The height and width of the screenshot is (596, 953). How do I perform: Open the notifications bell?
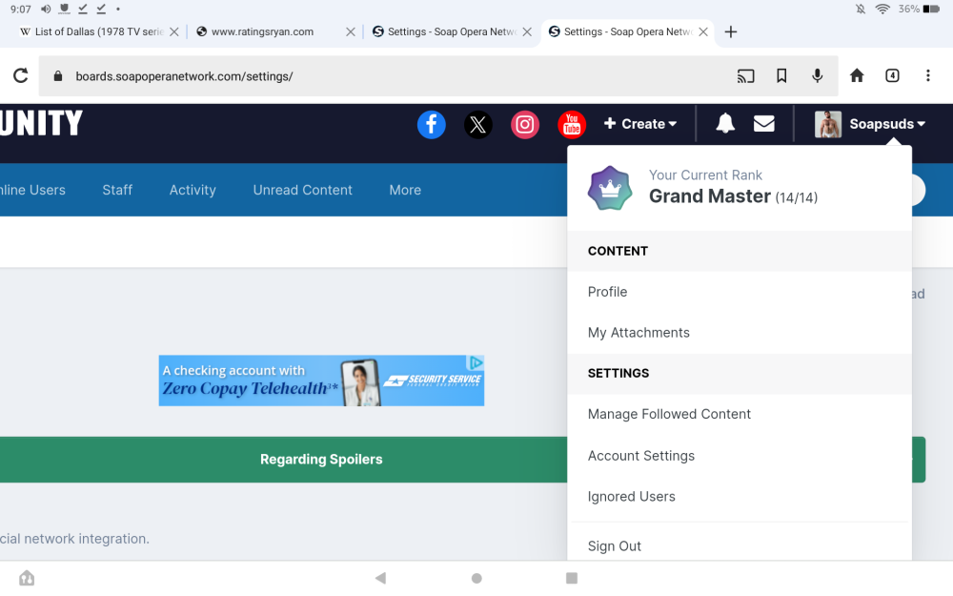725,124
